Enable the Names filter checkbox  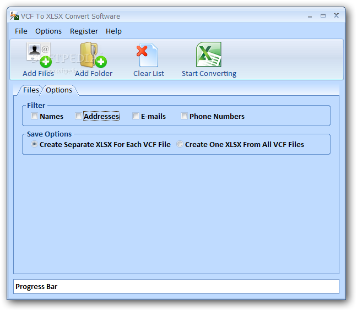(x=34, y=116)
